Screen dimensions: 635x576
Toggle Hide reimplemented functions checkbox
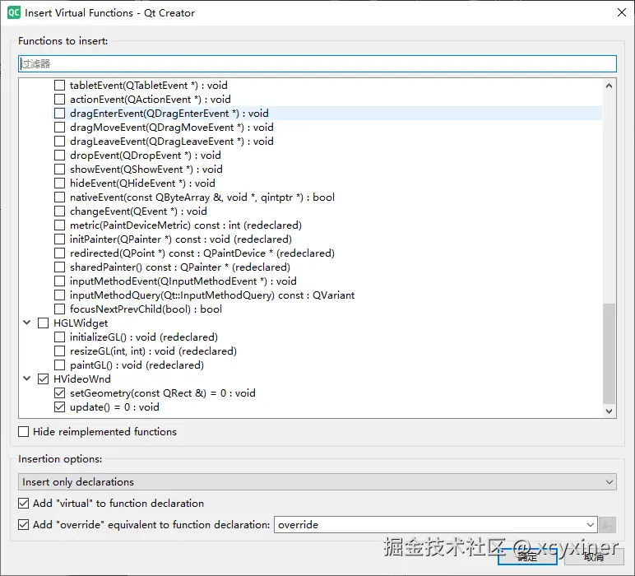[24, 432]
